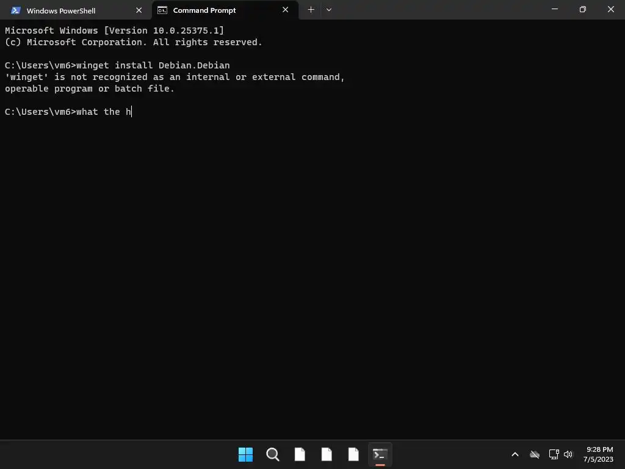Open the clock showing 9:28 PM
The height and width of the screenshot is (469, 625).
click(598, 454)
